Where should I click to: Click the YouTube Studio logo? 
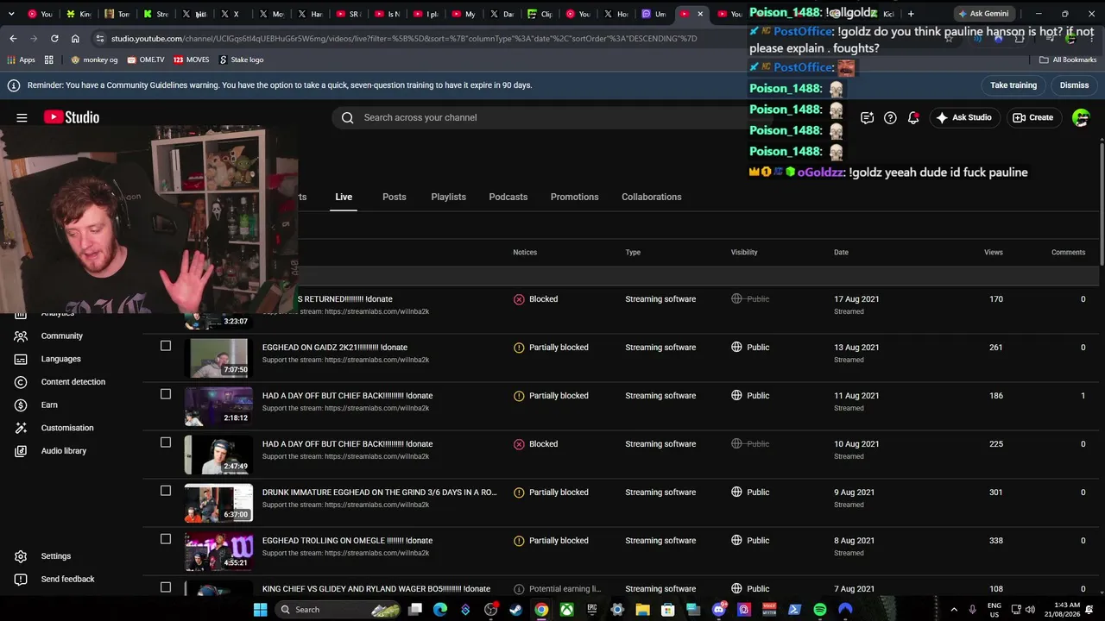tap(72, 117)
